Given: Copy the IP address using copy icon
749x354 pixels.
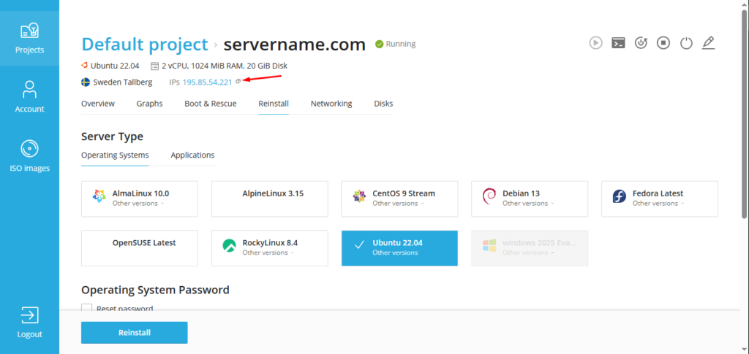Looking at the screenshot, I should (x=238, y=82).
